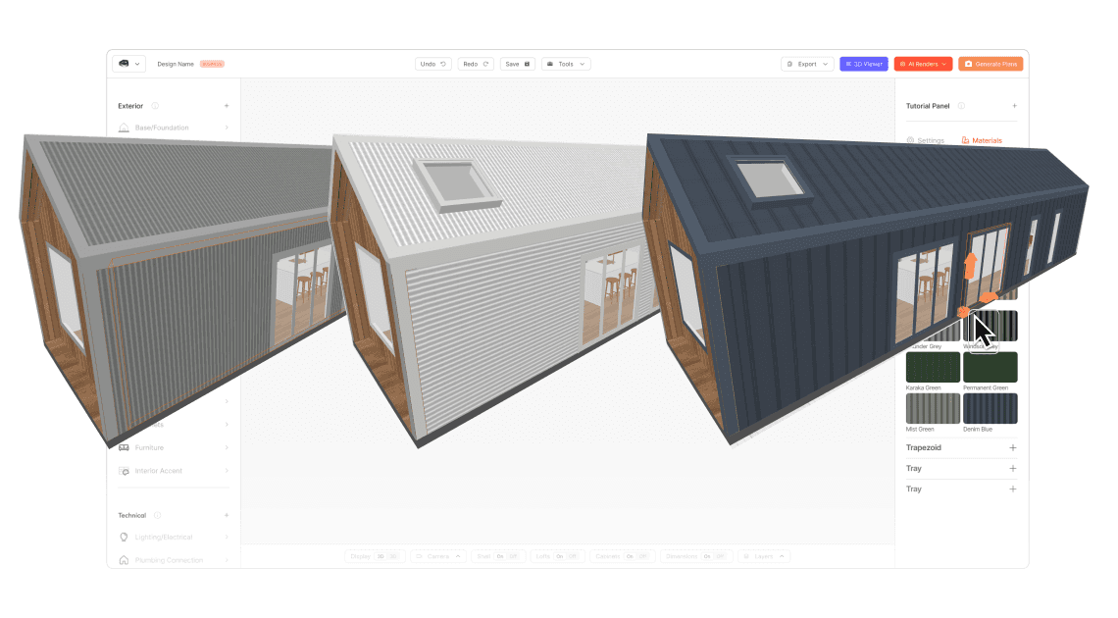The image size is (1118, 618).
Task: Open the 3D Viewer
Action: click(863, 63)
